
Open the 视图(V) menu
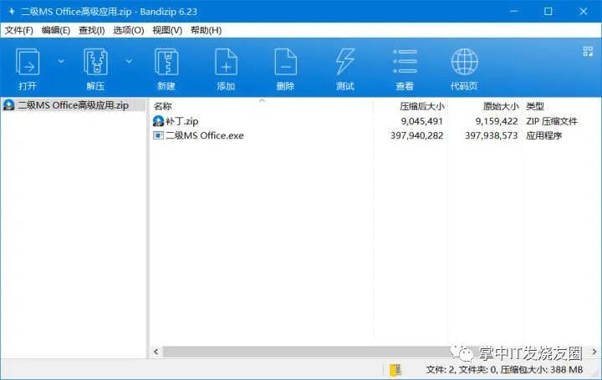[x=167, y=30]
